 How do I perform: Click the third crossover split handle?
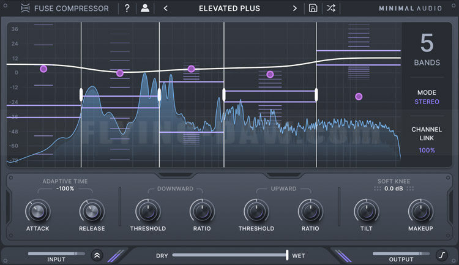coord(224,95)
